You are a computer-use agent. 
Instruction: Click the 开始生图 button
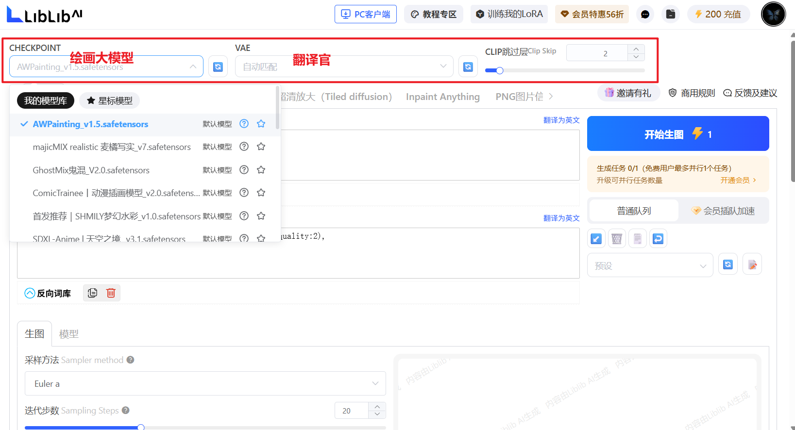[x=678, y=133]
